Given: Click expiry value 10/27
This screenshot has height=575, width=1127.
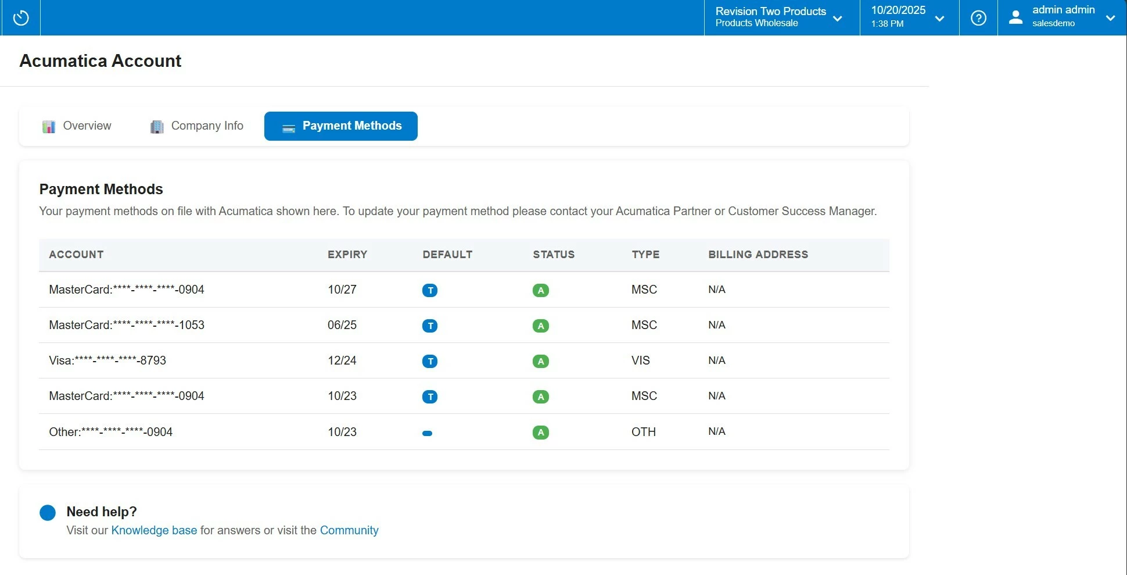Looking at the screenshot, I should [x=342, y=290].
